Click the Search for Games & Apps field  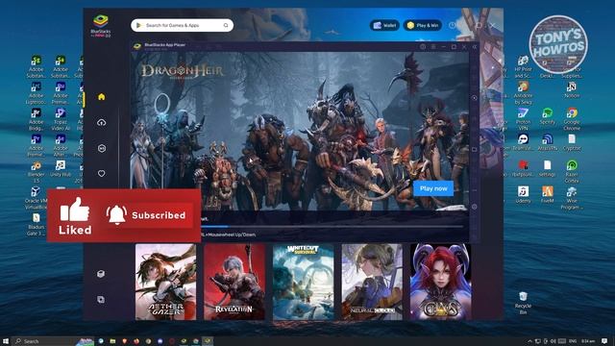pos(182,25)
